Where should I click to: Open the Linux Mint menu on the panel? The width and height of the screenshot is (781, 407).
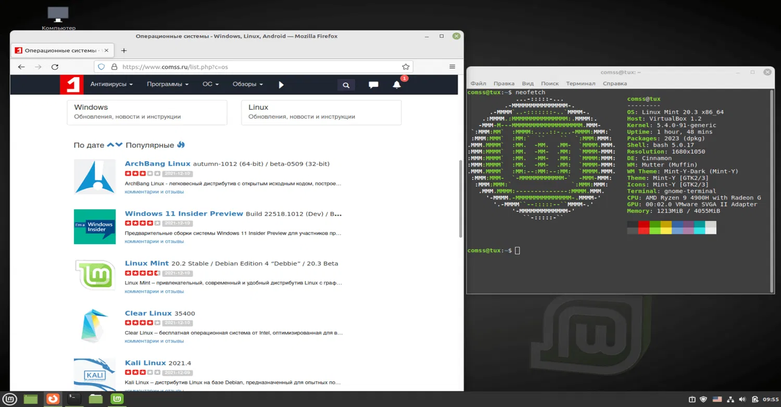(x=10, y=399)
